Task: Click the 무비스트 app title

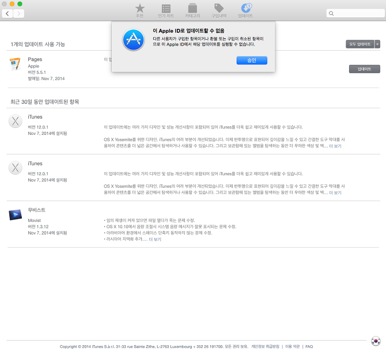Action: tap(36, 210)
